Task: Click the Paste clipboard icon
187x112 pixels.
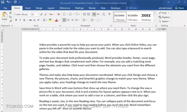Action: [5, 15]
